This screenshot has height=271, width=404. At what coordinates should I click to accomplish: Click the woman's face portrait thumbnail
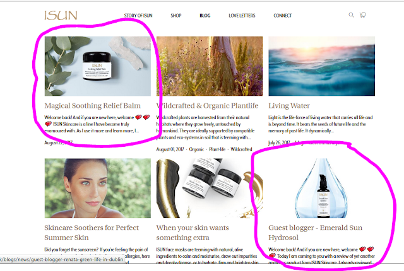[98, 188]
